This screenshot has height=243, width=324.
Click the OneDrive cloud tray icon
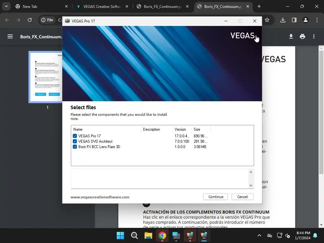270,235
